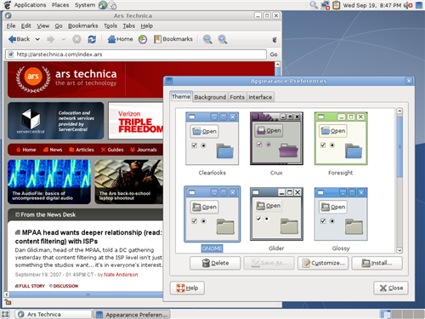Click the Stop loading icon
The image size is (425, 319).
tap(76, 39)
